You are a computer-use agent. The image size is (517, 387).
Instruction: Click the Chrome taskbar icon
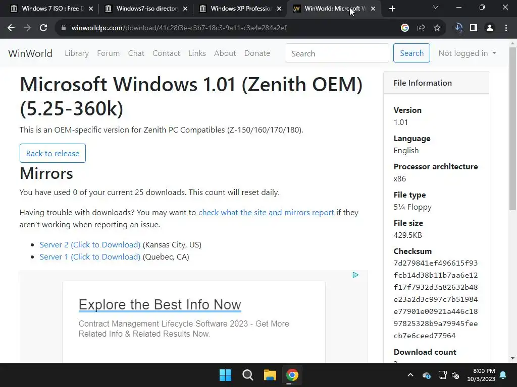(x=292, y=375)
